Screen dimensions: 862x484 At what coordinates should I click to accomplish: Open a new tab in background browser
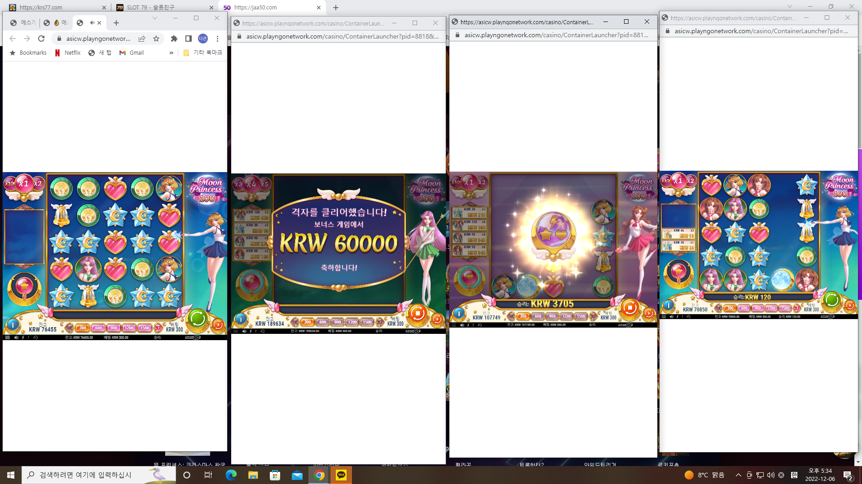point(336,7)
